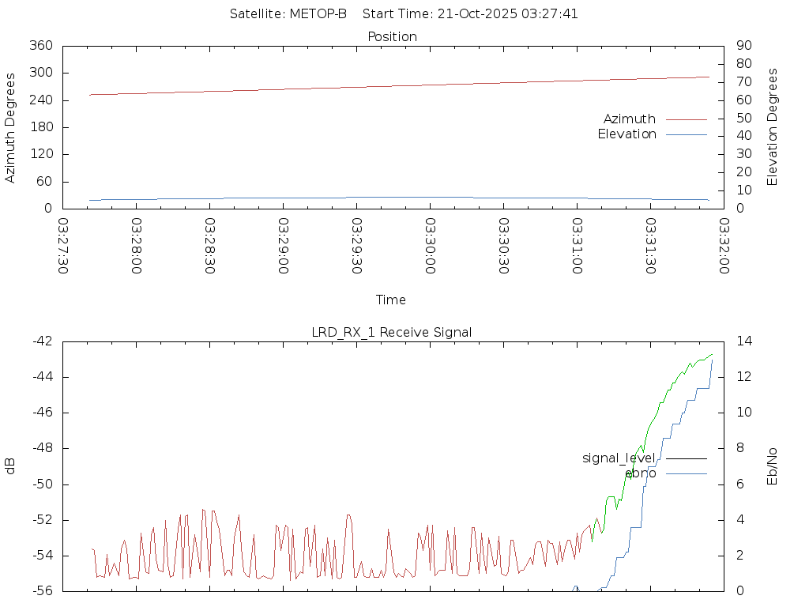The width and height of the screenshot is (809, 607).
Task: Click the Eb/No axis label
Action: click(773, 466)
